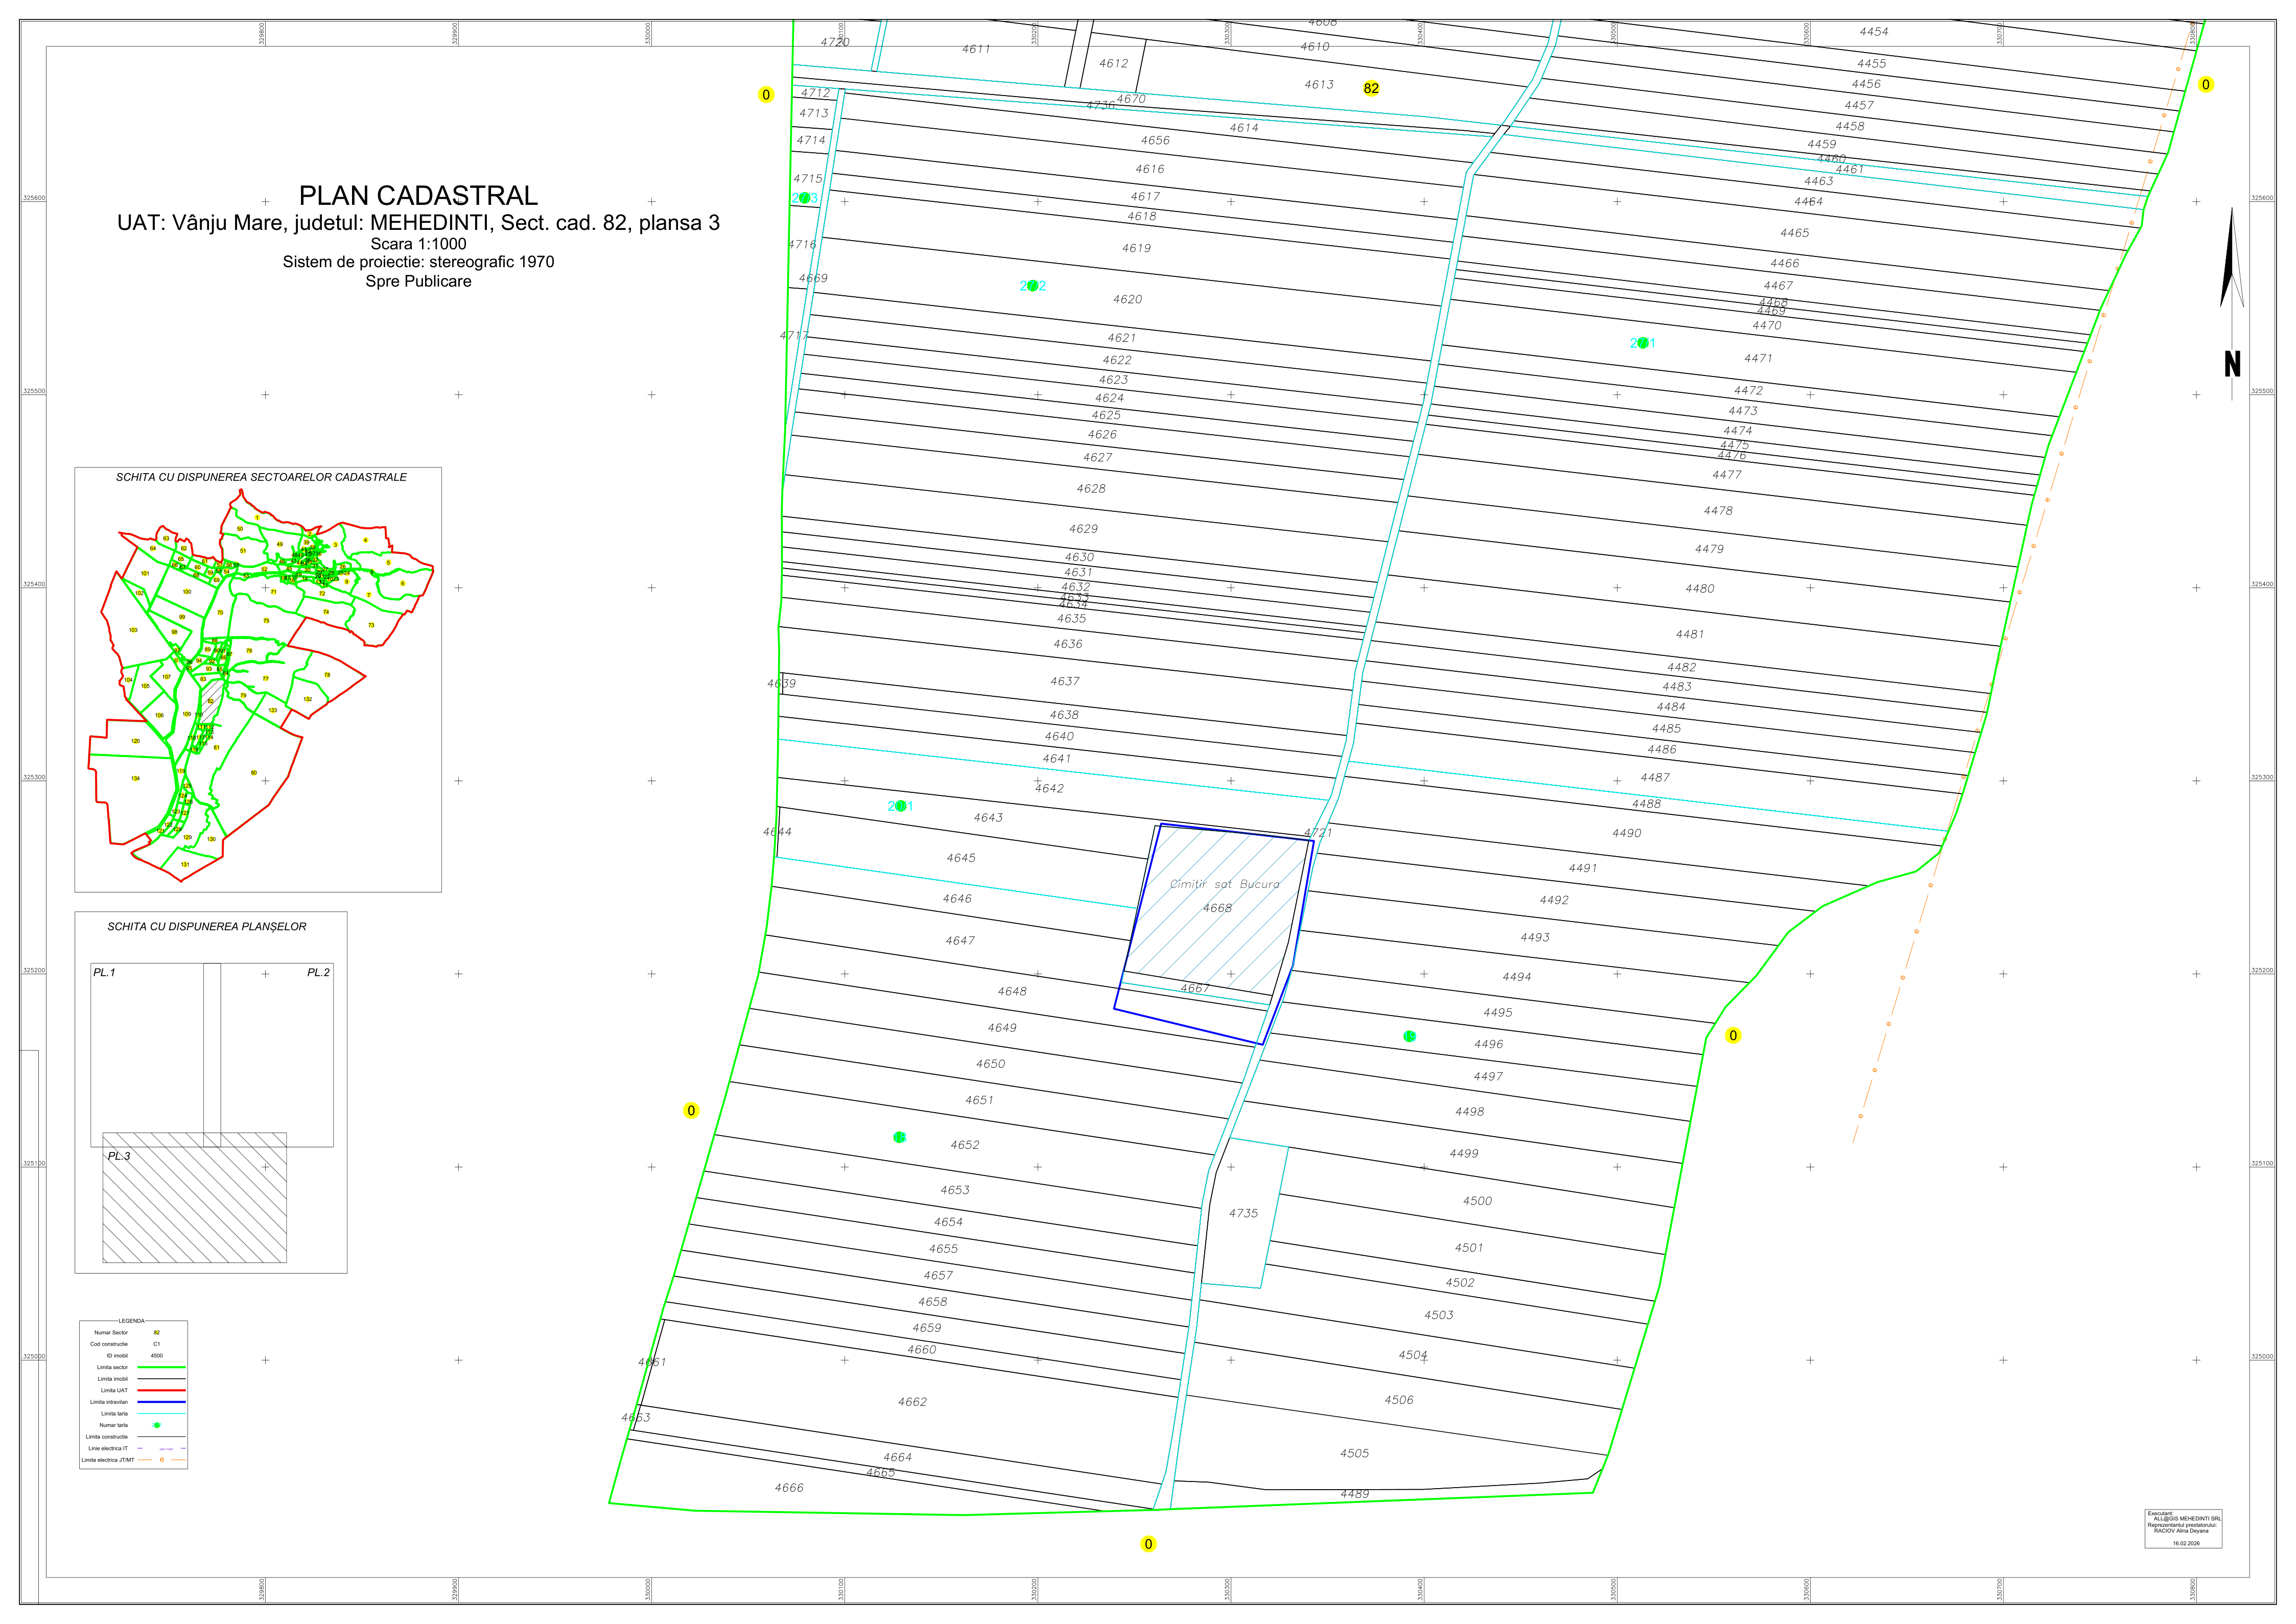The image size is (2296, 1624).
Task: Click the green Limita sector legend line
Action: click(x=161, y=1367)
